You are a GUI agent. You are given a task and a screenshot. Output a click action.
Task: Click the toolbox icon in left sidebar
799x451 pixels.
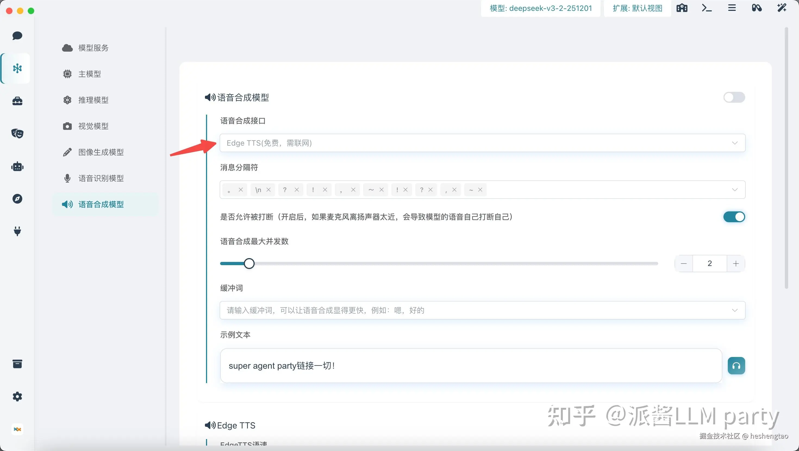point(17,101)
